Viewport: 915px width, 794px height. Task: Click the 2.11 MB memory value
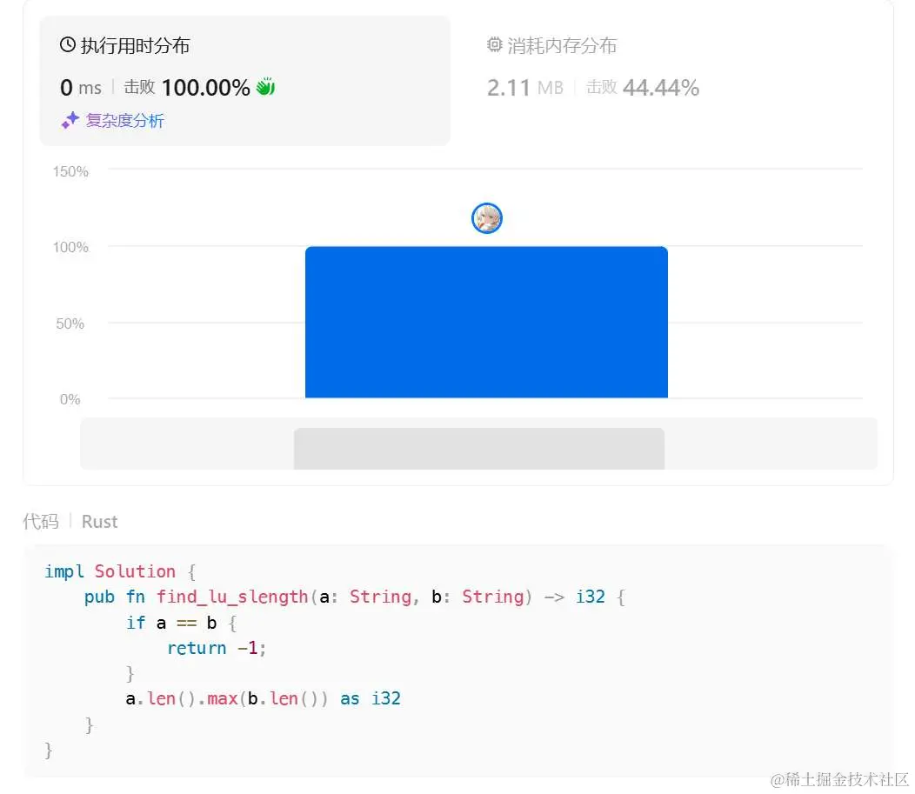(x=525, y=88)
